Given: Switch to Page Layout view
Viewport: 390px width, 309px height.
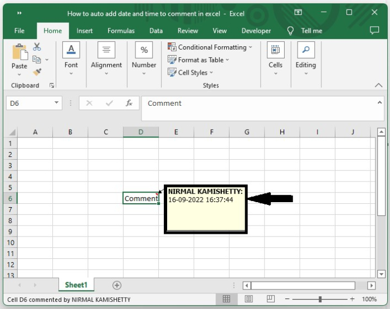Looking at the screenshot, I should [248, 300].
